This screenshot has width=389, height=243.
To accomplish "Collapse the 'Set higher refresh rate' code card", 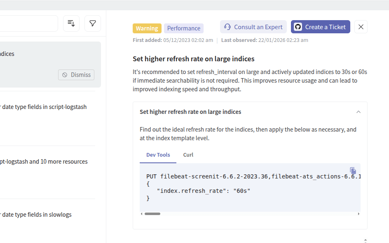I will coord(358,111).
